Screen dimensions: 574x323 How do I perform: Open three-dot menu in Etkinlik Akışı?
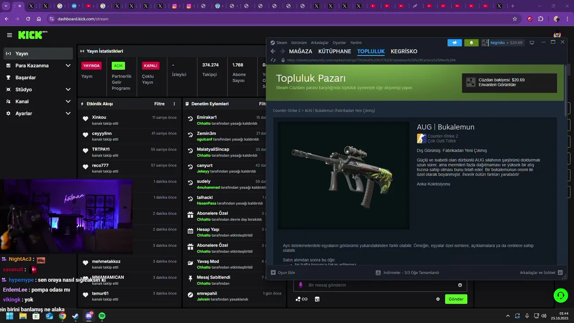174,104
